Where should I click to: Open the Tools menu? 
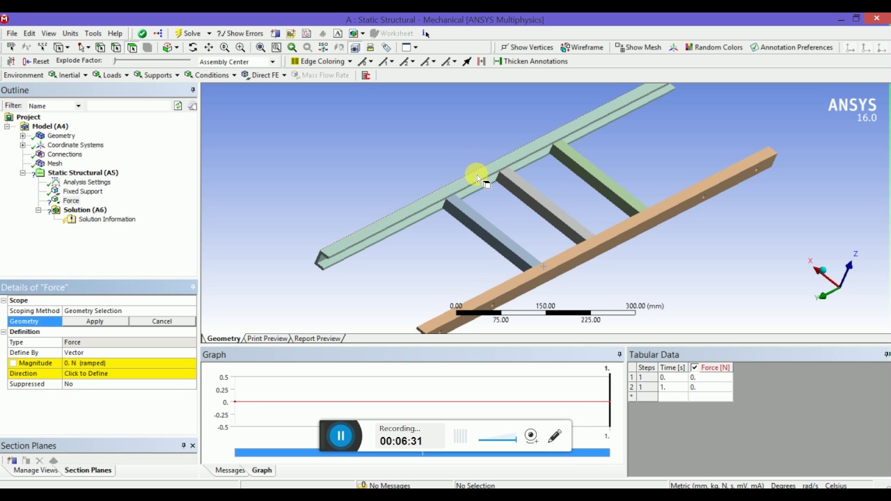point(93,33)
